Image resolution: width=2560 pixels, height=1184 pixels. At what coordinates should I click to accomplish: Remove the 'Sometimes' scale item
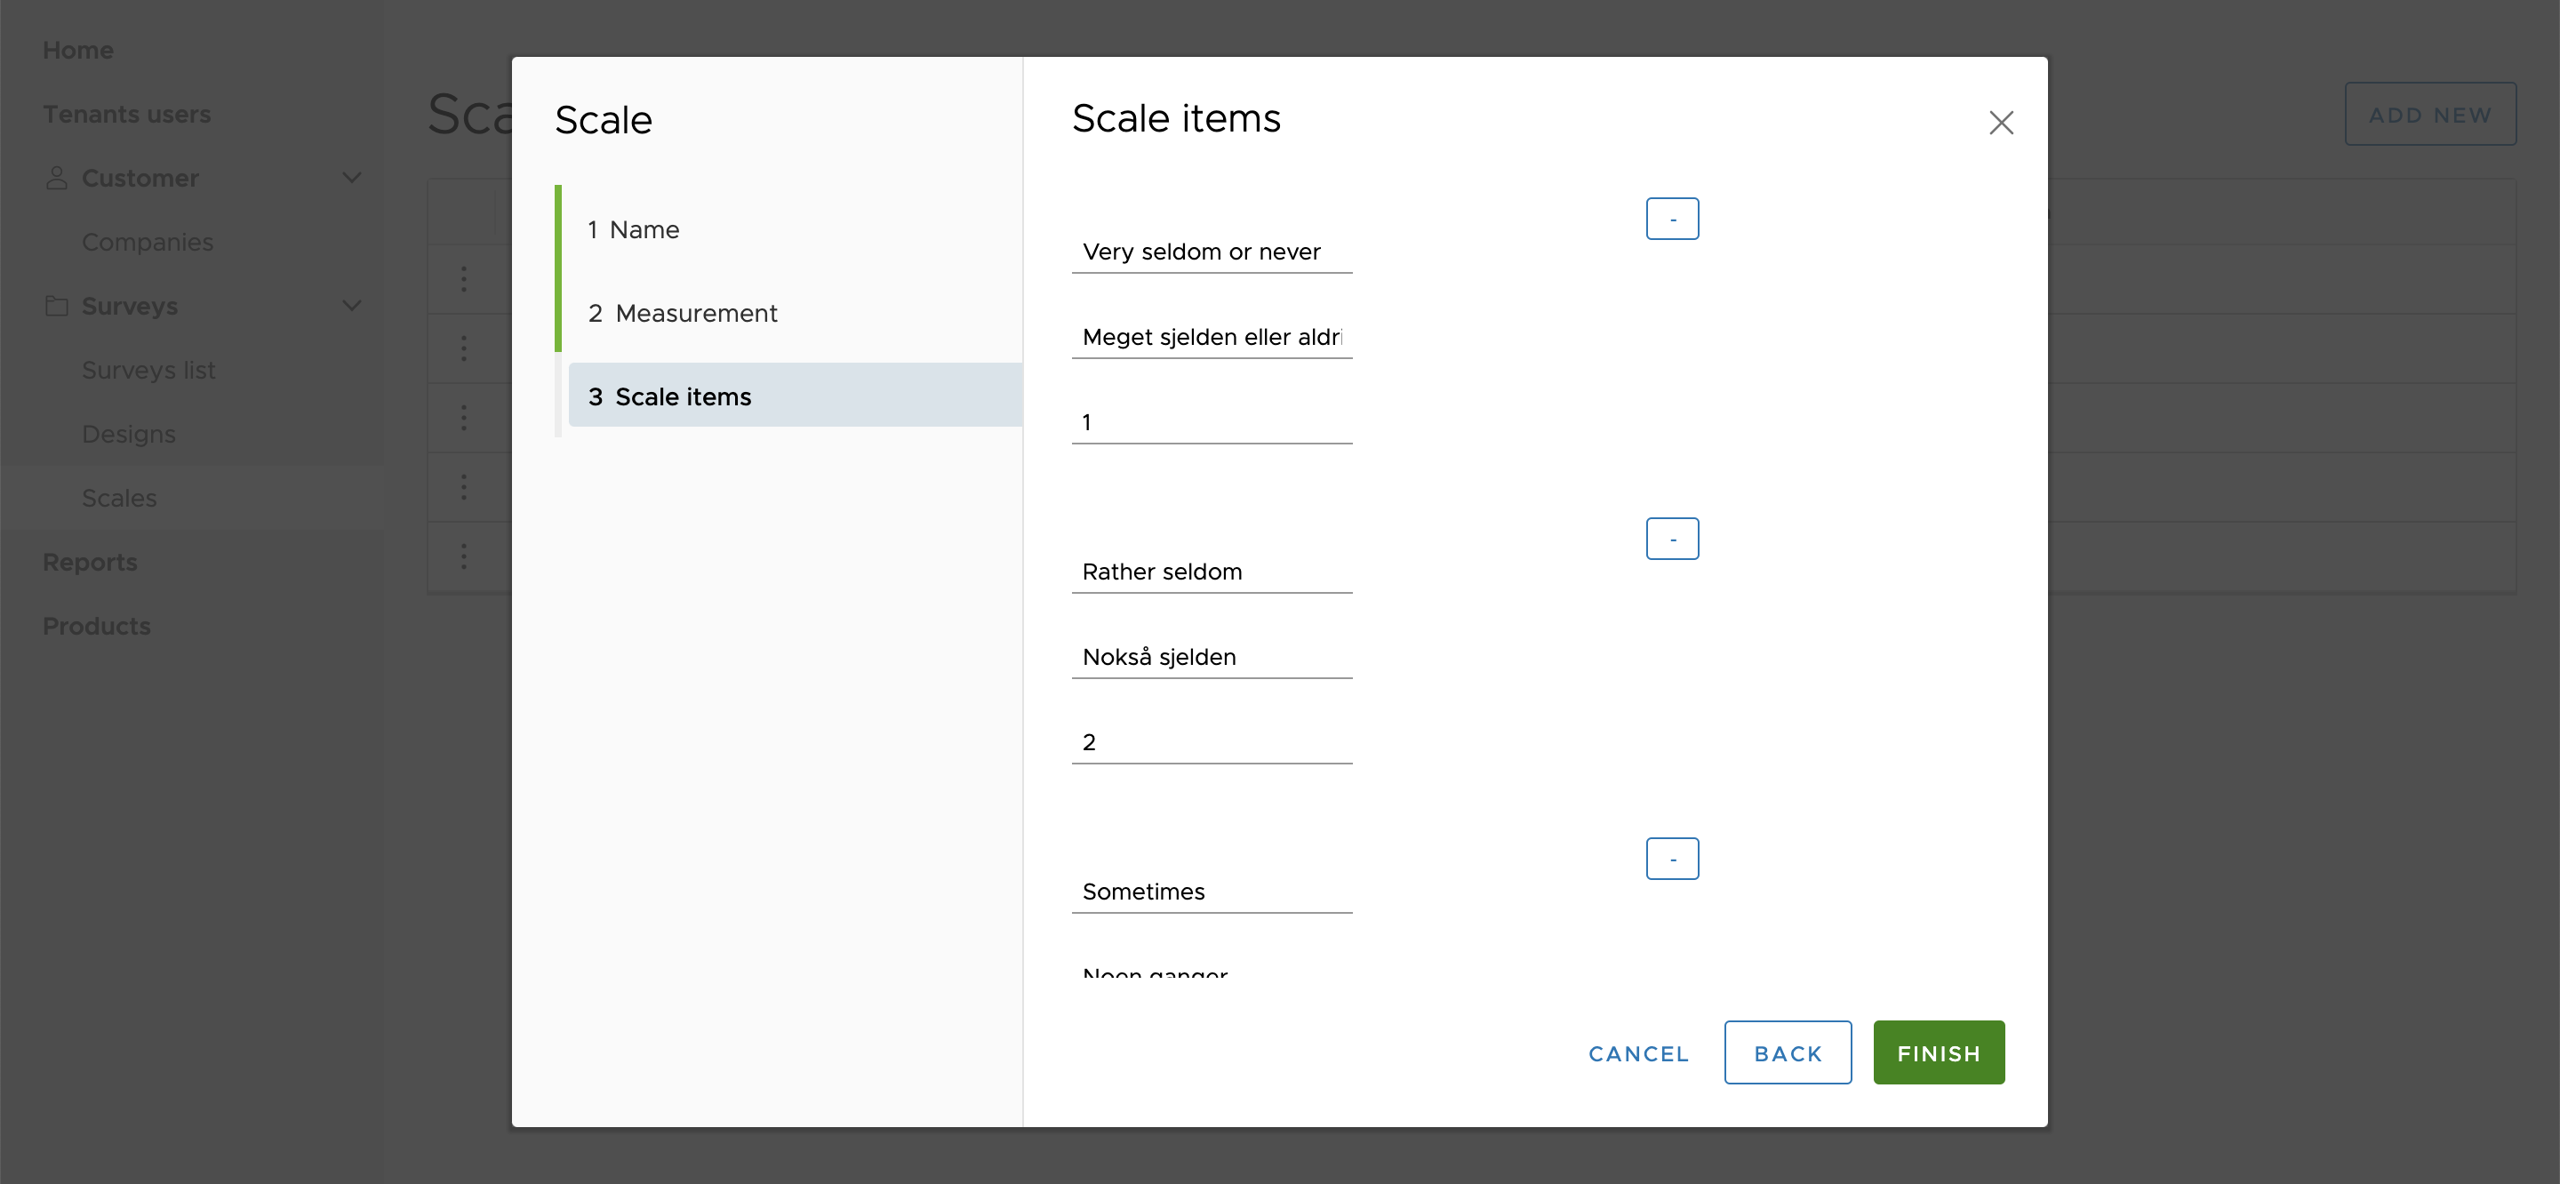(1671, 858)
